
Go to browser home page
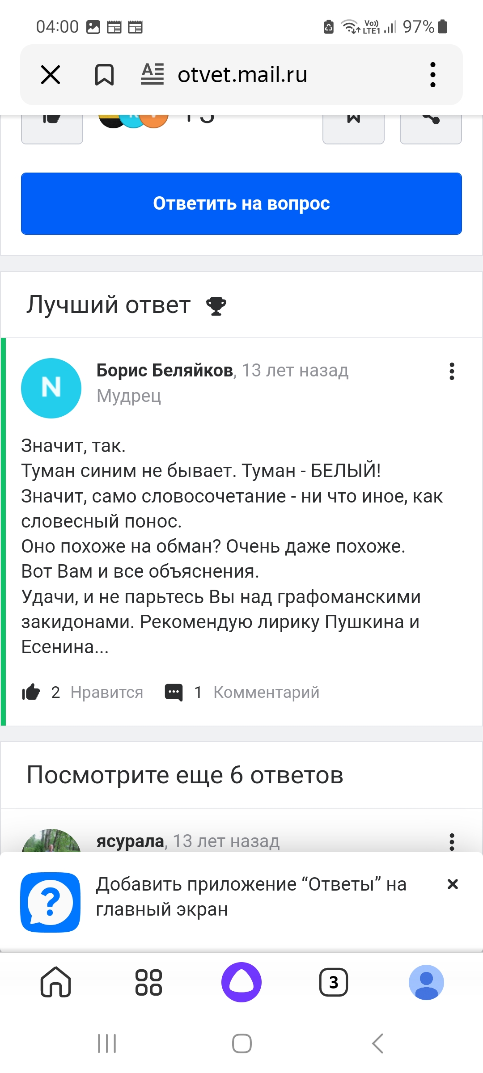click(56, 982)
